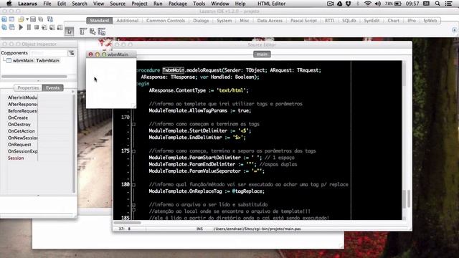Screen dimensions: 459x258
Task: Switch to Dialogs palette tab
Action: pyautogui.click(x=201, y=21)
